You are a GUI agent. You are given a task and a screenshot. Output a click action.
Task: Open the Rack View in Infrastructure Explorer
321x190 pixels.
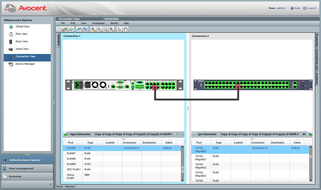21,42
